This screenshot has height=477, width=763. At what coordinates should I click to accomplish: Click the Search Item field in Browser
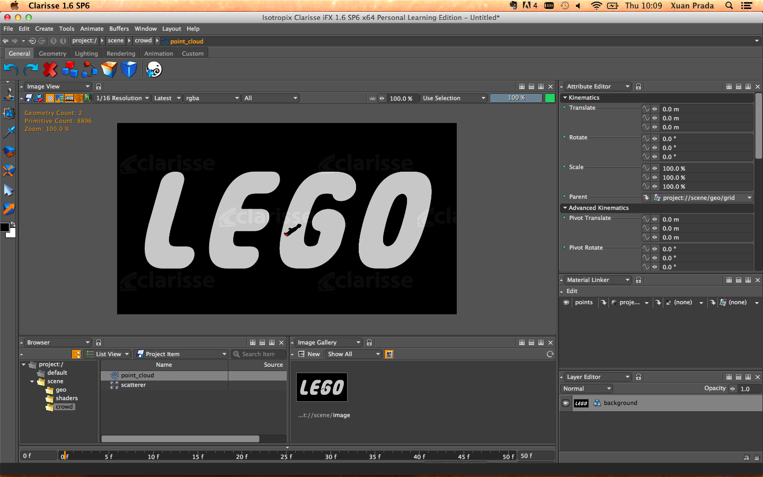coord(259,354)
